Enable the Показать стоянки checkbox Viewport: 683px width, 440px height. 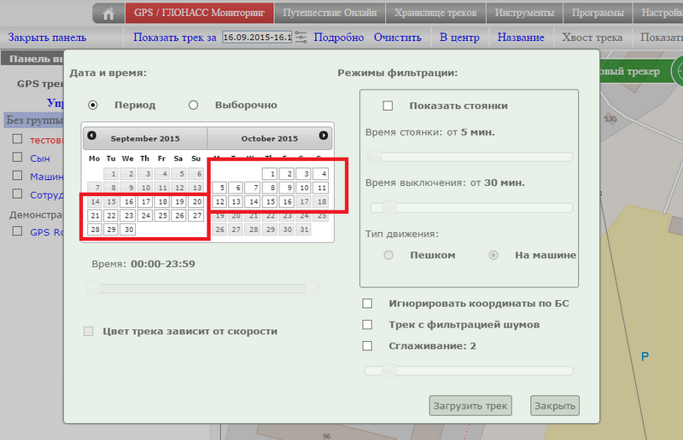388,106
